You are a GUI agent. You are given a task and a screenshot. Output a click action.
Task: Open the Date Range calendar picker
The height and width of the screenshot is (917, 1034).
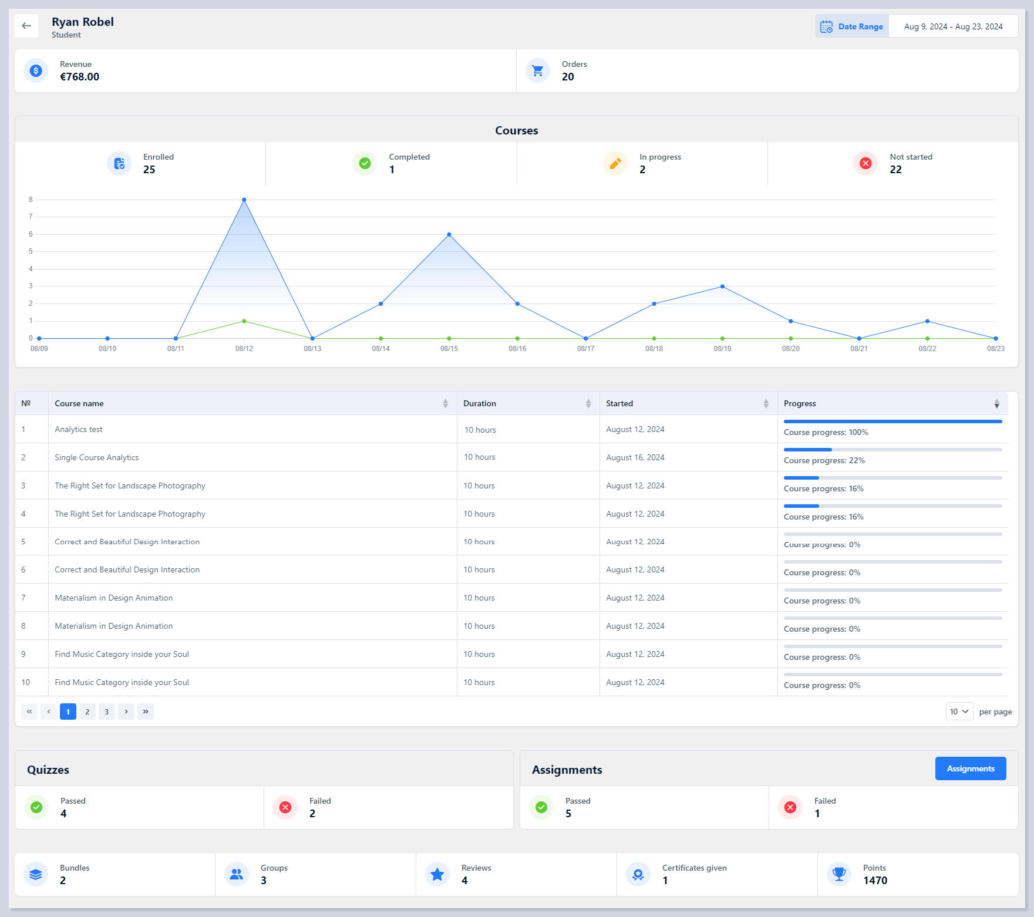point(852,26)
